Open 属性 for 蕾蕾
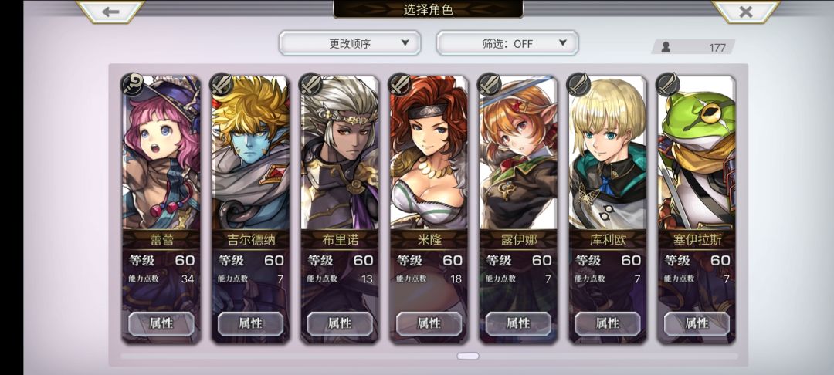 click(161, 323)
